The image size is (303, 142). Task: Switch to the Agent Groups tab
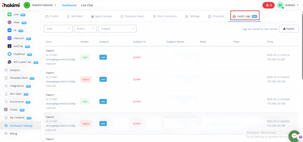click(x=101, y=16)
